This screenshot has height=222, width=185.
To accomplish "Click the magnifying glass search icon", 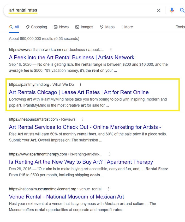I will [x=182, y=10].
